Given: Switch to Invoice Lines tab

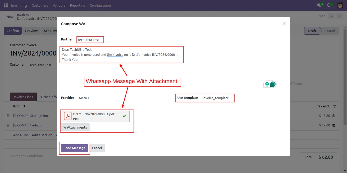Looking at the screenshot, I should (x=24, y=97).
